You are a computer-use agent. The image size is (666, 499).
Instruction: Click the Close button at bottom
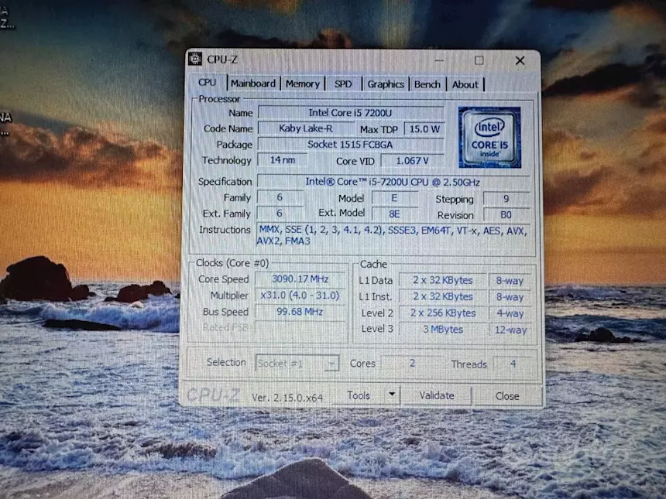(507, 396)
